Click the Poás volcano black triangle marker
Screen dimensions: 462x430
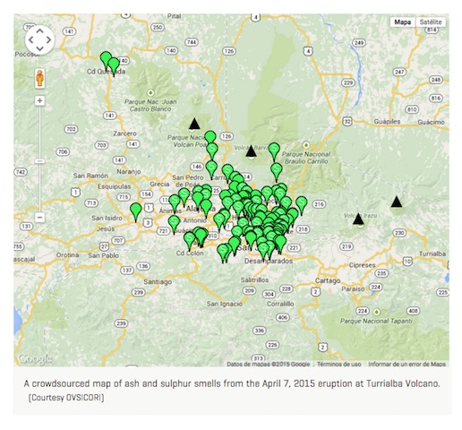click(194, 124)
